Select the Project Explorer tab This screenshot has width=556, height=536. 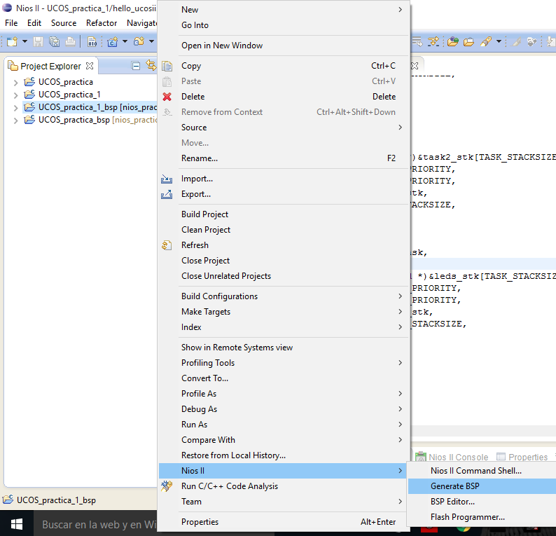50,66
